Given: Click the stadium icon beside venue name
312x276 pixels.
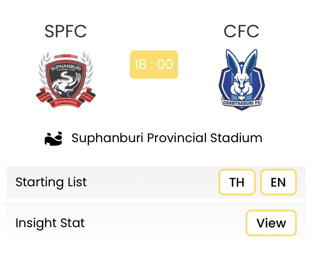Looking at the screenshot, I should tap(53, 139).
